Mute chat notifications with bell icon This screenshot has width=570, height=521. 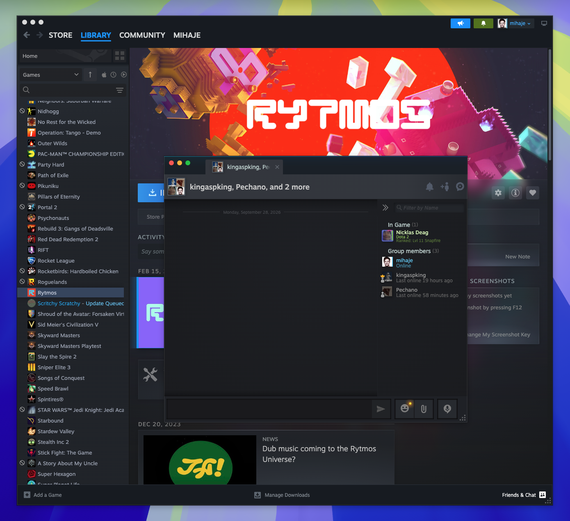[429, 187]
